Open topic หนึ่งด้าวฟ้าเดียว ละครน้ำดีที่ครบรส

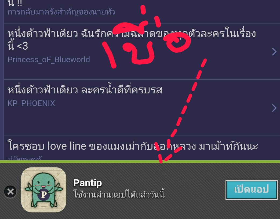click(85, 90)
